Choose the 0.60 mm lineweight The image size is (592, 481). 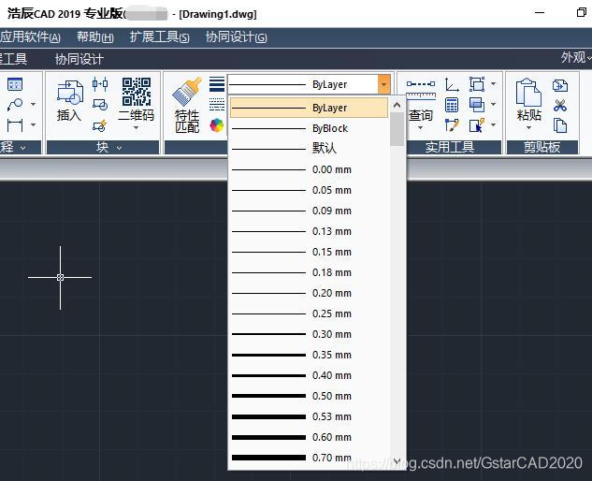[x=309, y=437]
